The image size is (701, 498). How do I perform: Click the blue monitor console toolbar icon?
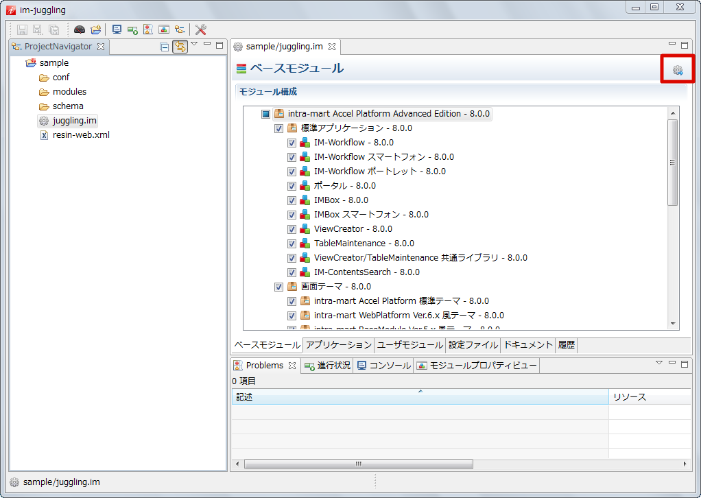(x=117, y=29)
